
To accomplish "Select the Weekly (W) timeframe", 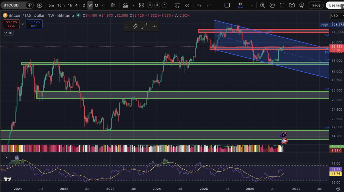I will coord(90,5).
